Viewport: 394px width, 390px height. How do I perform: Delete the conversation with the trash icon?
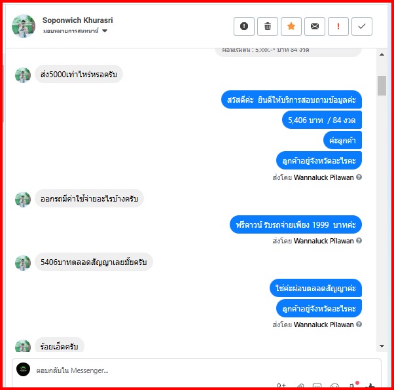click(267, 26)
